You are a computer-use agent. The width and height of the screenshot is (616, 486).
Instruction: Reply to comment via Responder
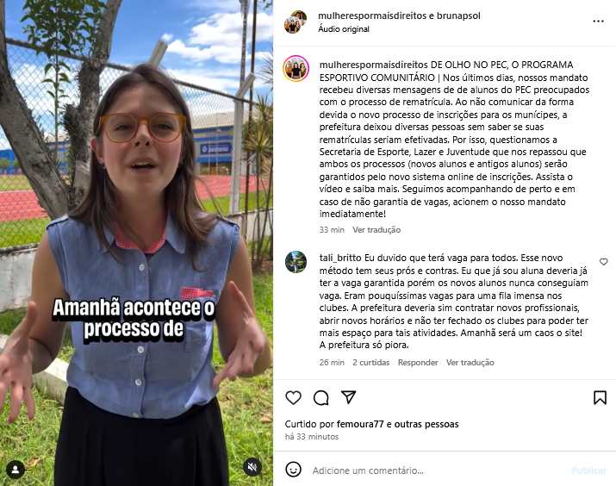(x=418, y=362)
